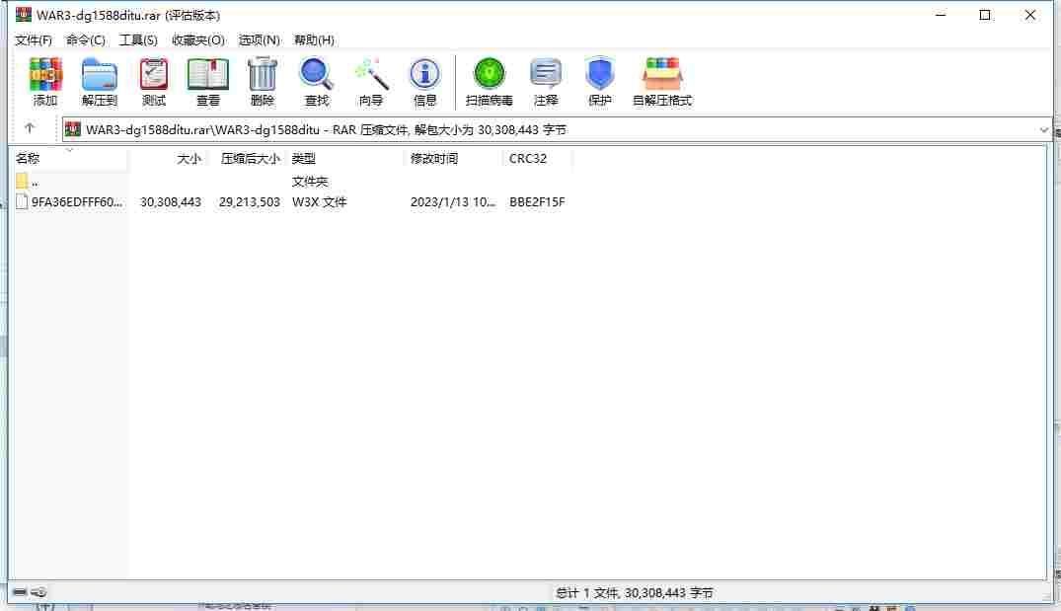The height and width of the screenshot is (611, 1061).
Task: Minimize the WinRAR window
Action: click(x=941, y=15)
